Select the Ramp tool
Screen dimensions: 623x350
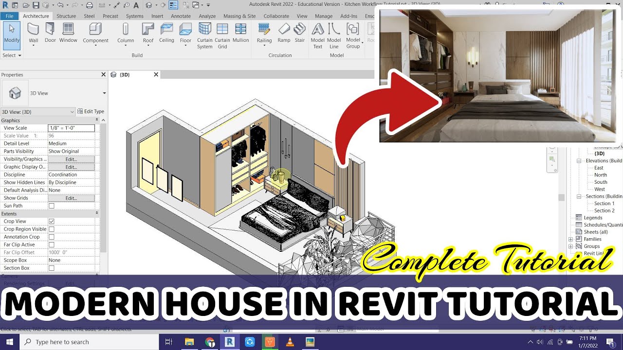[x=284, y=33]
